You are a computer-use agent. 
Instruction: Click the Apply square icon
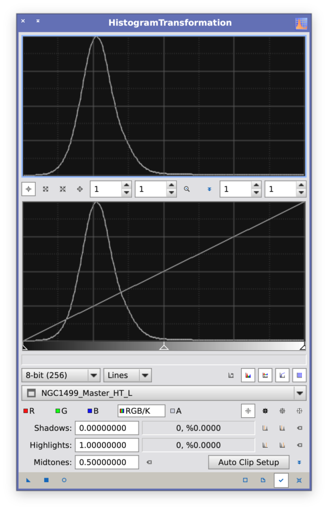(x=46, y=480)
